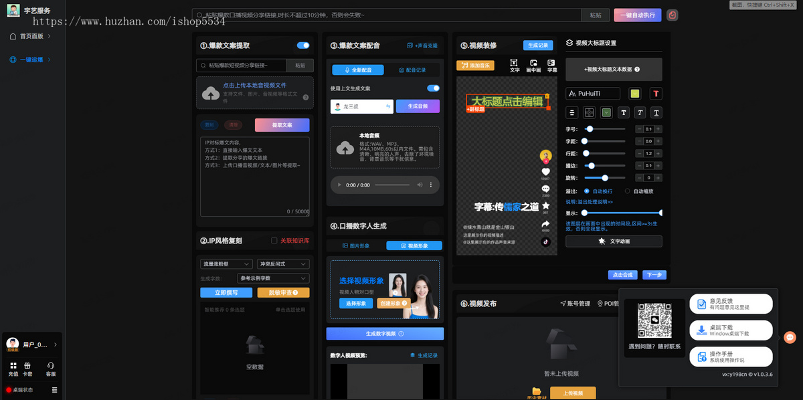Click the 添加音乐 button
803x400 pixels.
click(x=475, y=66)
